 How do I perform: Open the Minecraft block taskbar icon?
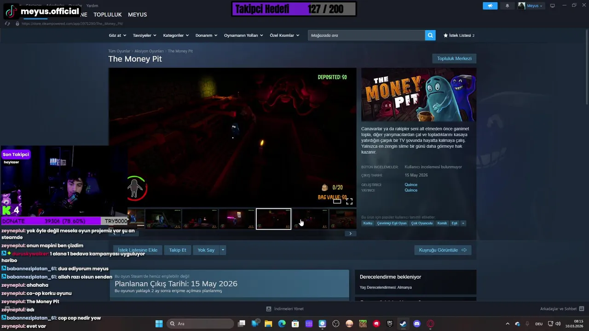tap(363, 324)
